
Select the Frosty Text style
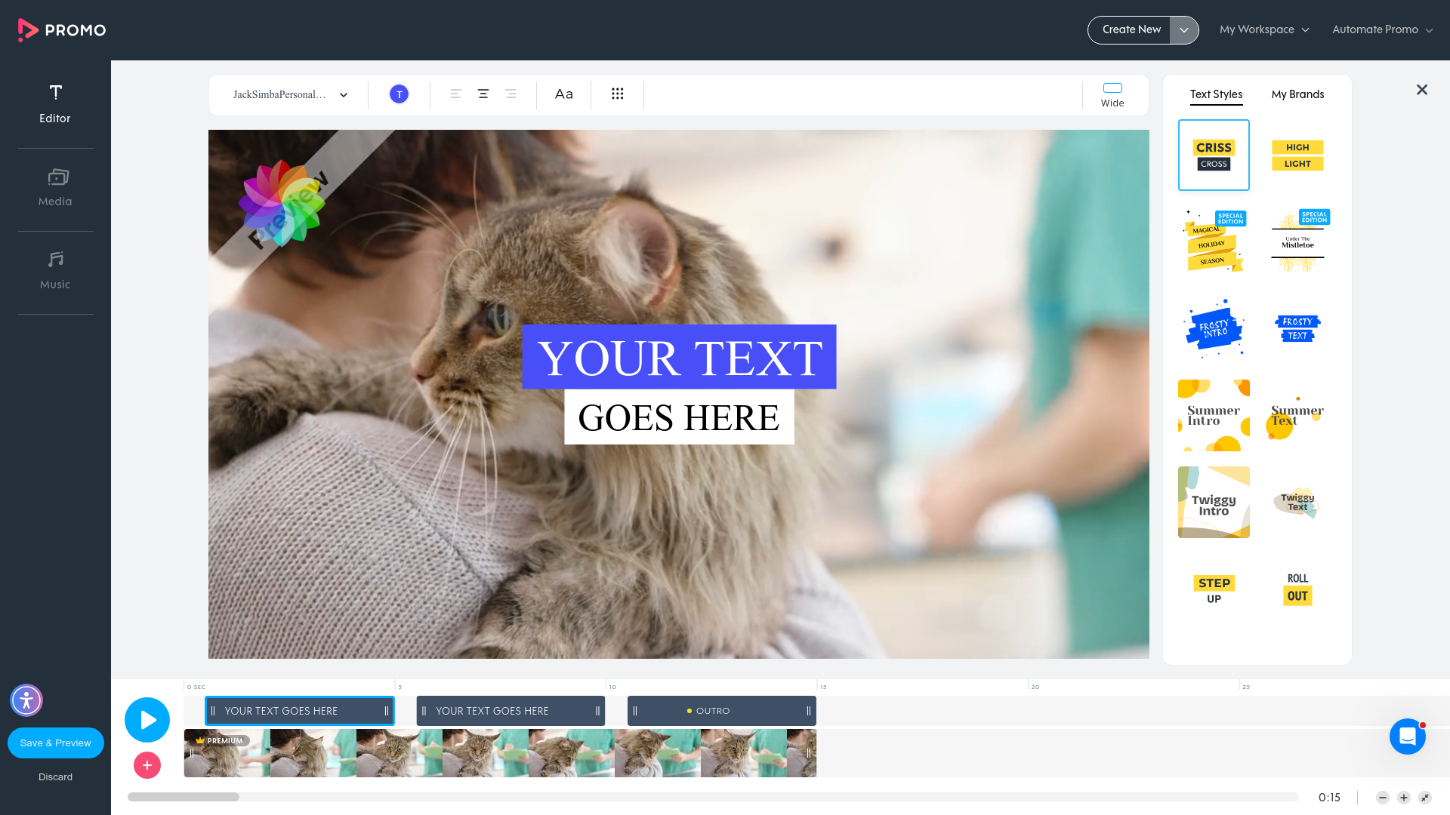click(x=1297, y=328)
